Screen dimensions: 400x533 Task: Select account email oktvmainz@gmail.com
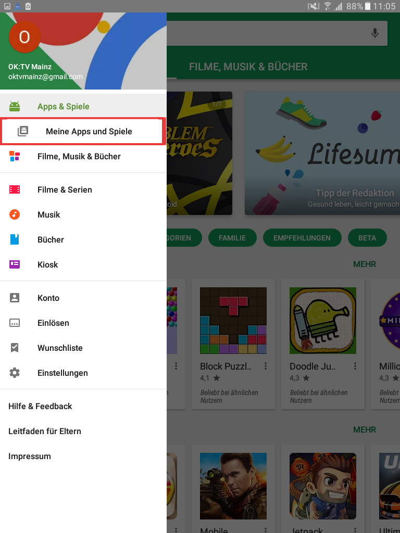45,77
